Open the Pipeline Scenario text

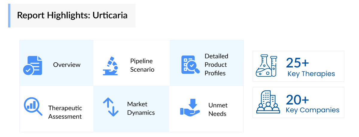[x=142, y=65]
